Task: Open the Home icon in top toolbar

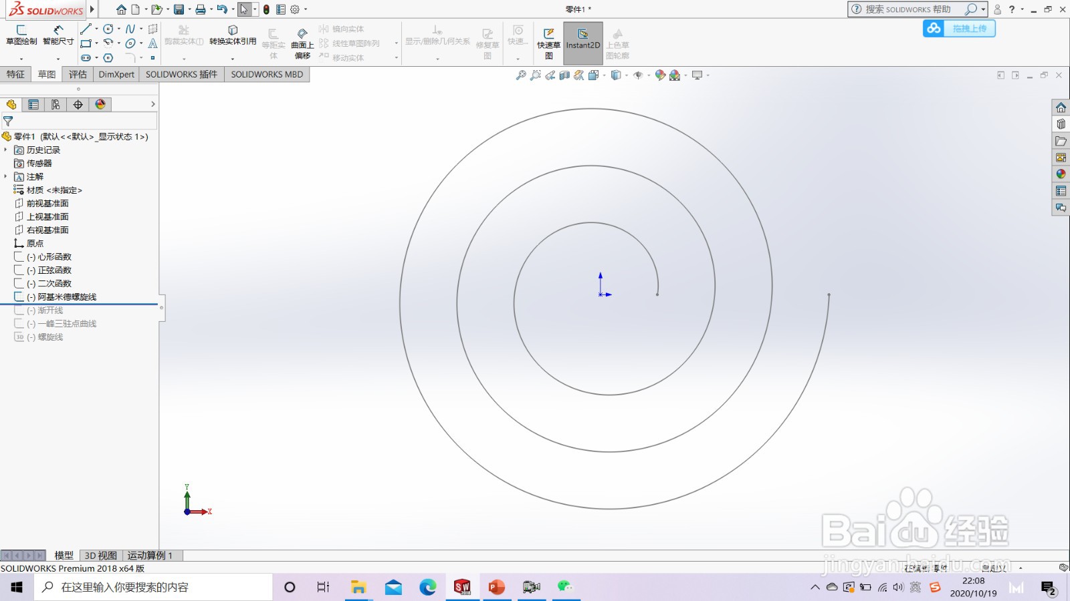Action: click(x=121, y=9)
